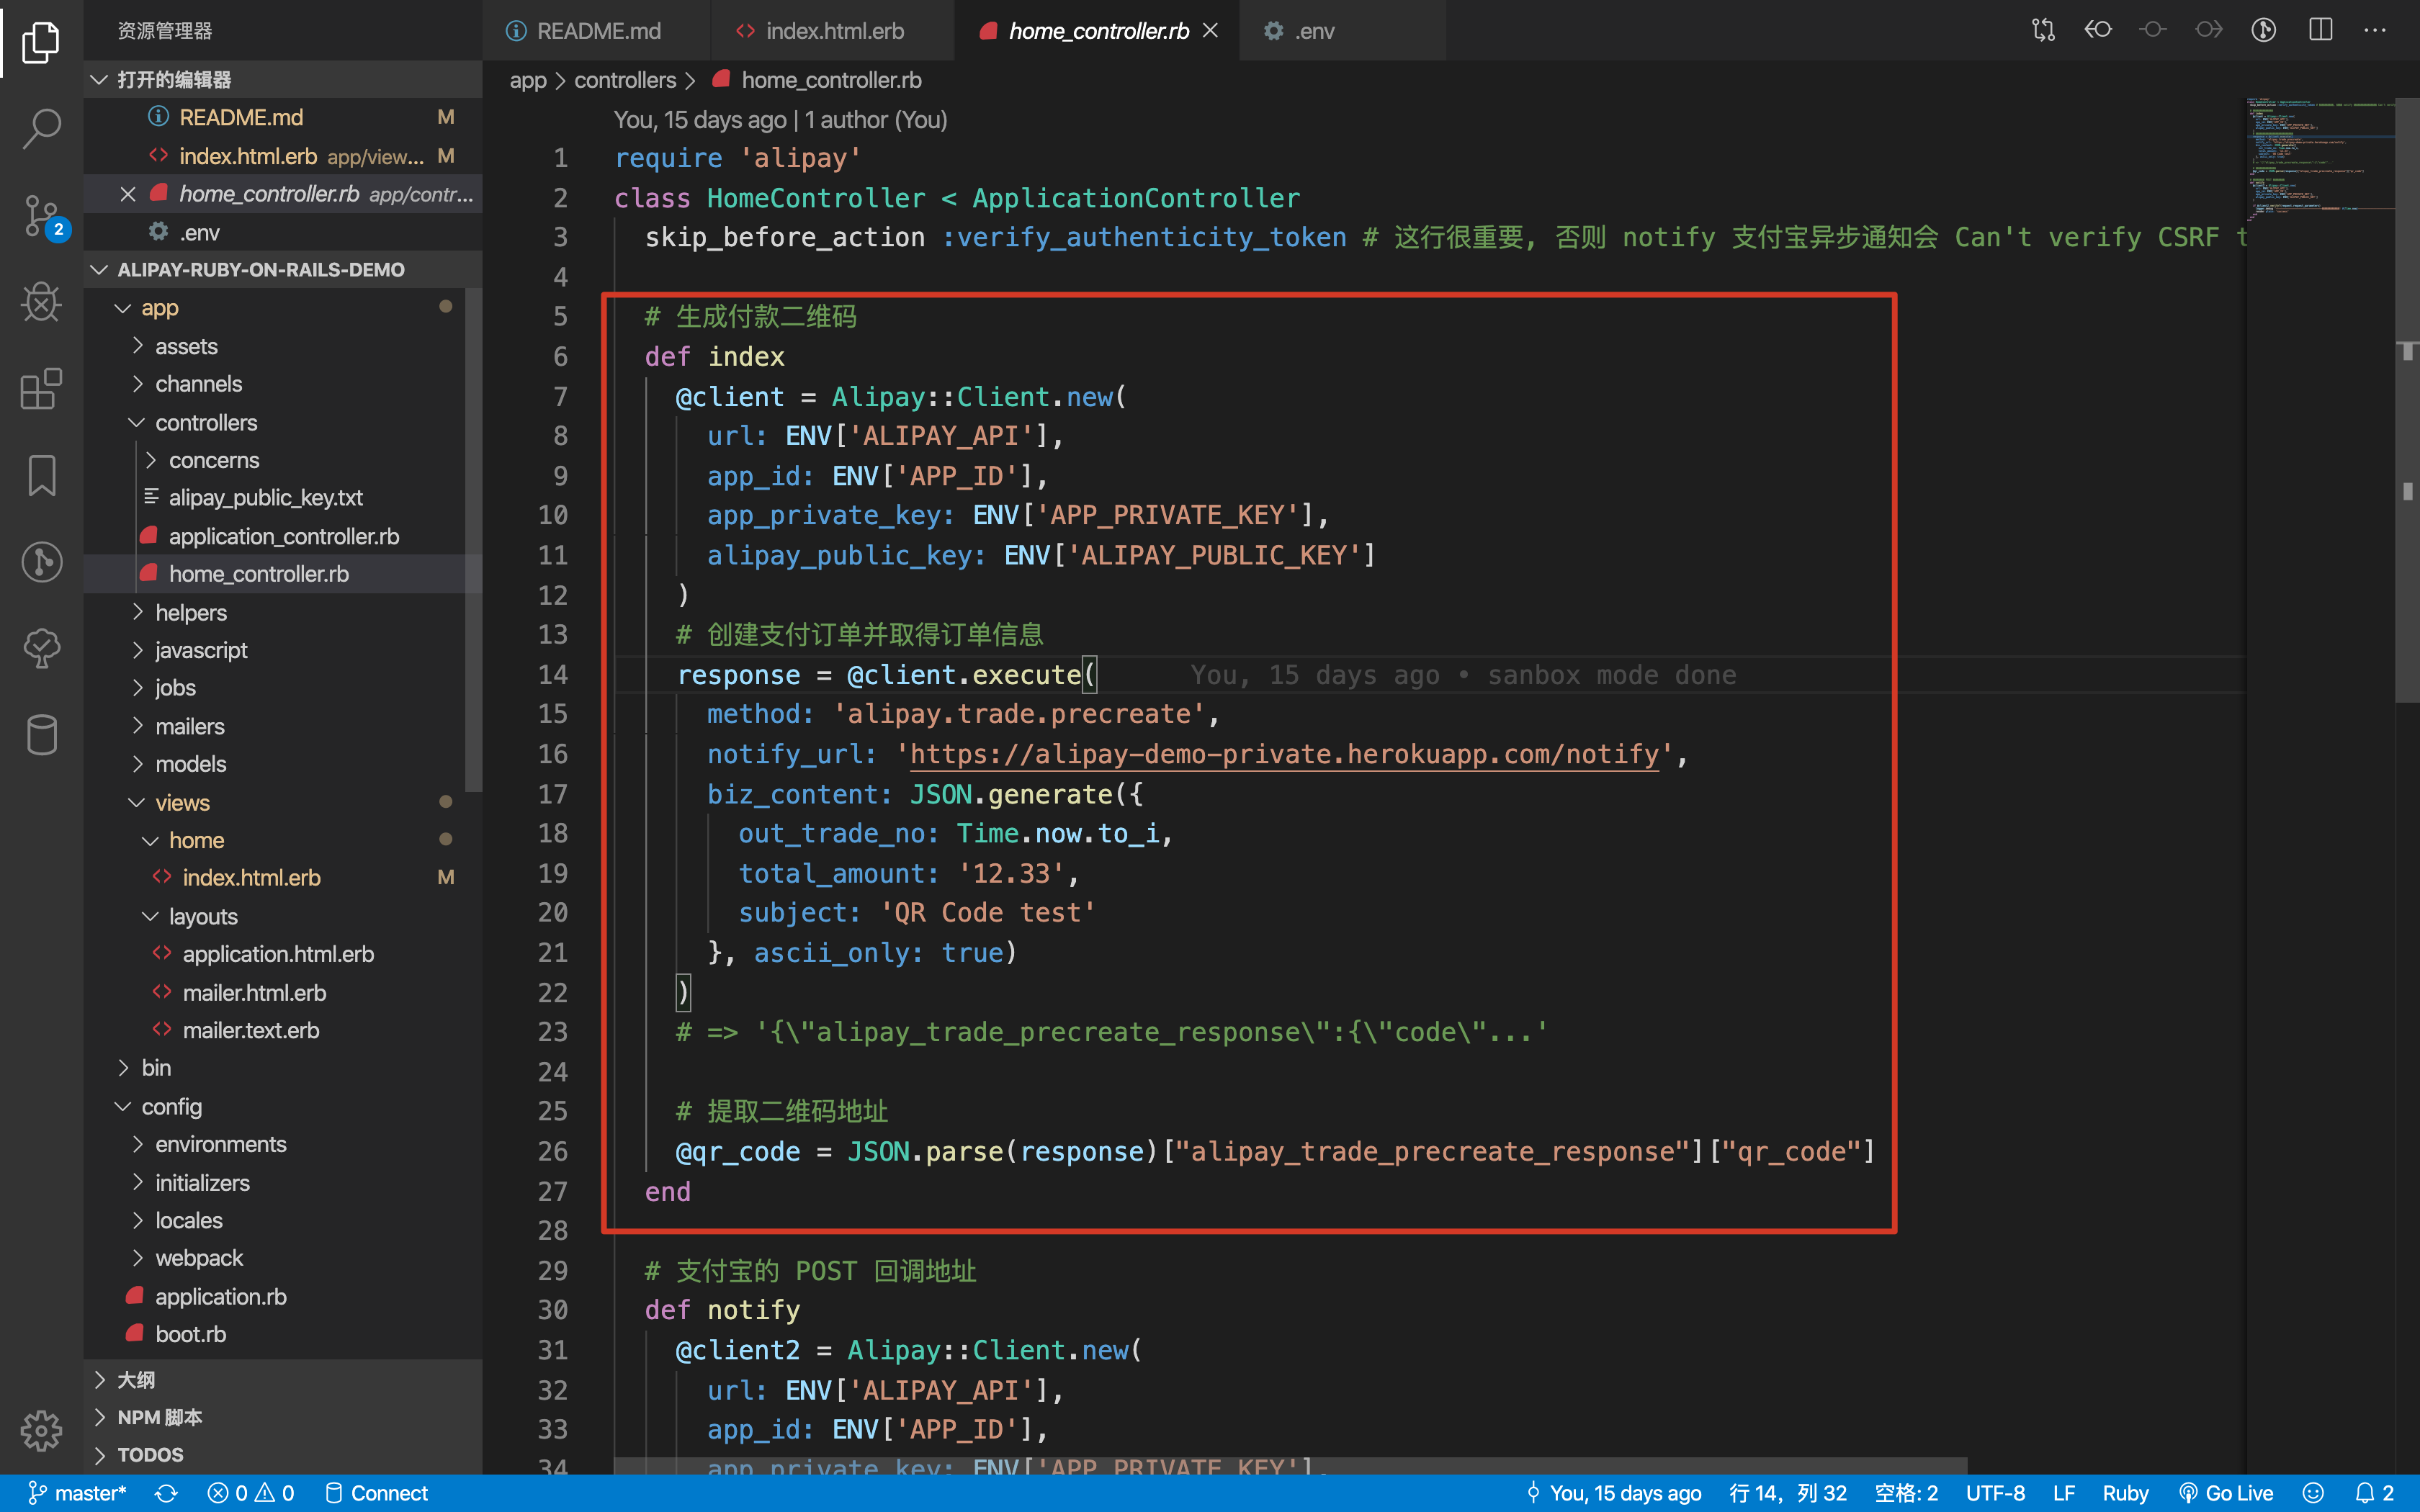Open the herokuapp notify URL link

(x=1284, y=755)
